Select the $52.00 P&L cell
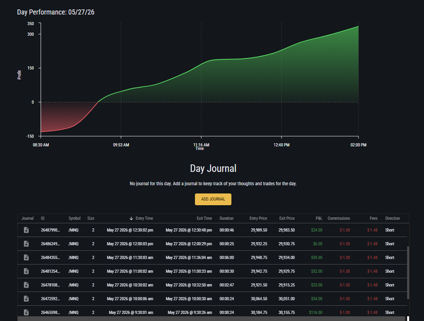The height and width of the screenshot is (321, 424). click(x=317, y=271)
